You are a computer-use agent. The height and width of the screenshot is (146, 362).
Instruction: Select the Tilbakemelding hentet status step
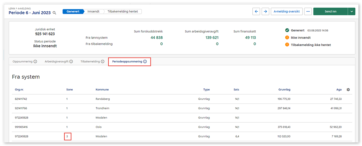pos(123,11)
